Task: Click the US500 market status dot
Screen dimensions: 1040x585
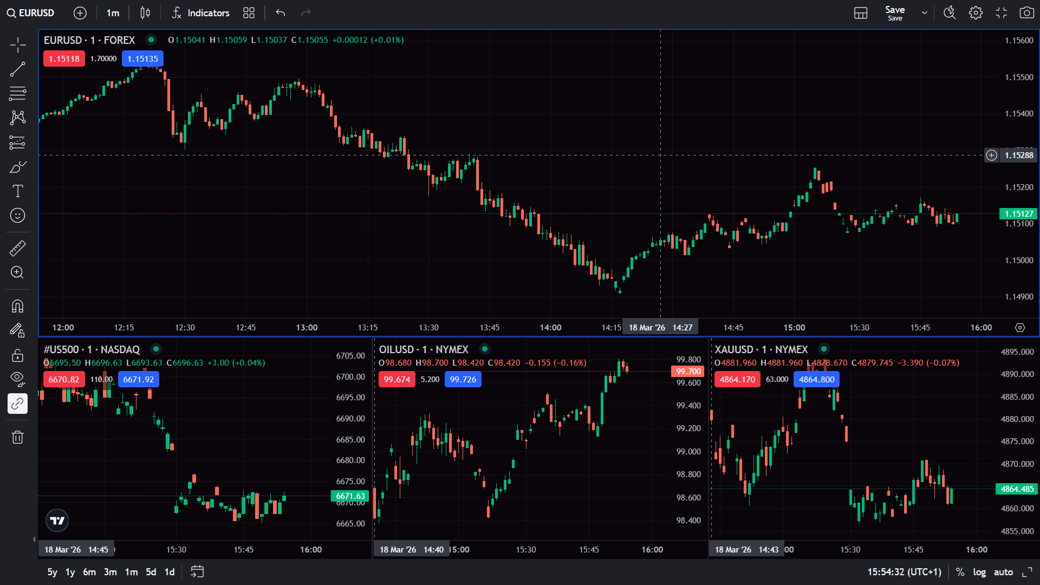Action: coord(156,349)
